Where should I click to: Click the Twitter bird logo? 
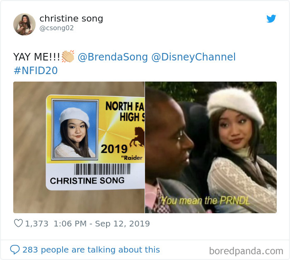tap(271, 19)
